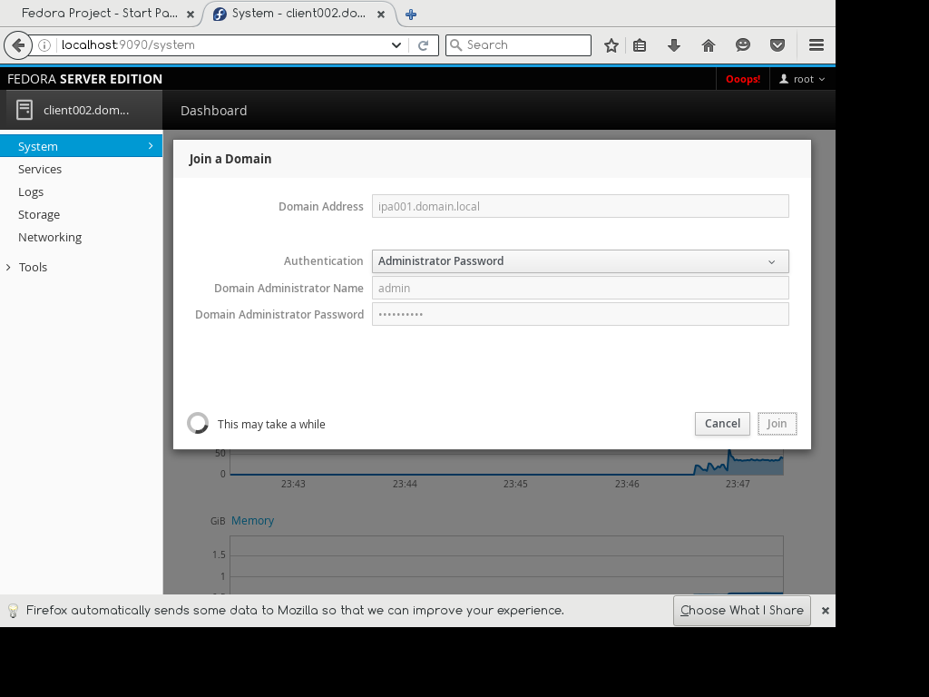
Task: Click the Join a Domain heading
Action: tap(230, 159)
